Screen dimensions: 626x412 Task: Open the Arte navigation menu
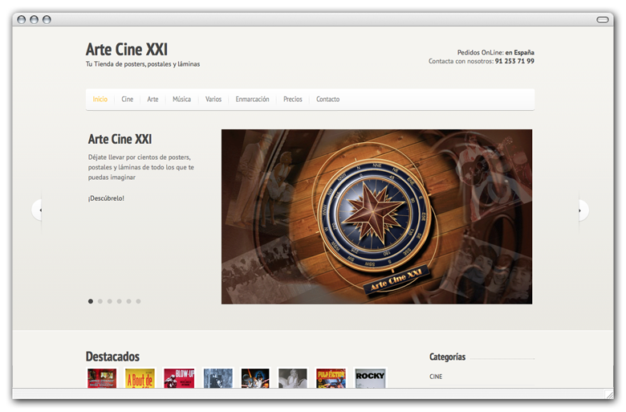pyautogui.click(x=152, y=100)
